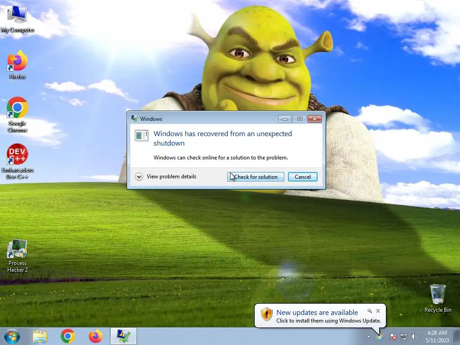Select the Firefox desktop shortcut
460x345 pixels.
17,65
